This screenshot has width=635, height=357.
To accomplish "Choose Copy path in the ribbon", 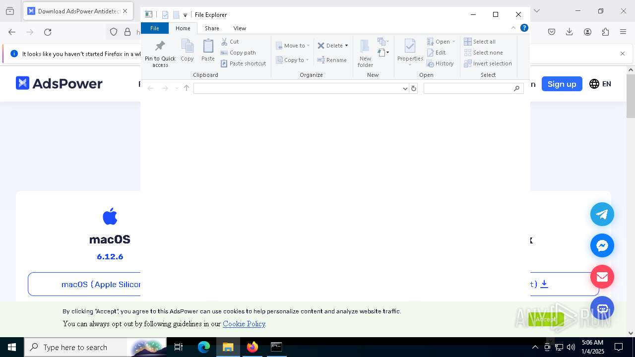I will point(238,53).
